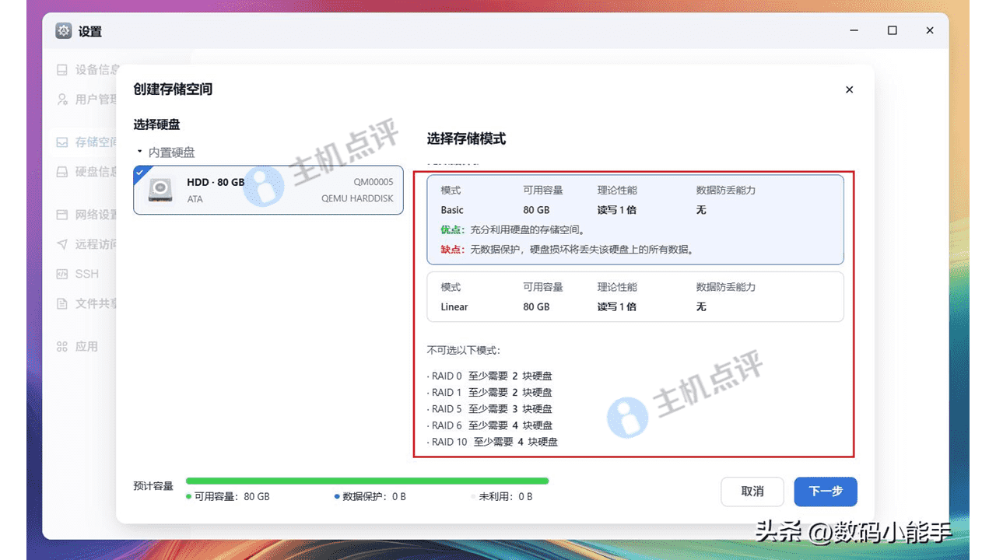Click the 取消 cancel button
Image resolution: width=996 pixels, height=560 pixels.
coord(752,492)
